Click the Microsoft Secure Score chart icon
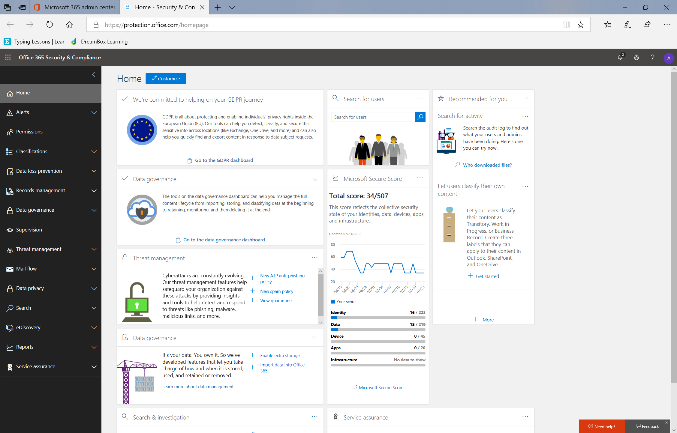This screenshot has width=677, height=433. (x=335, y=178)
